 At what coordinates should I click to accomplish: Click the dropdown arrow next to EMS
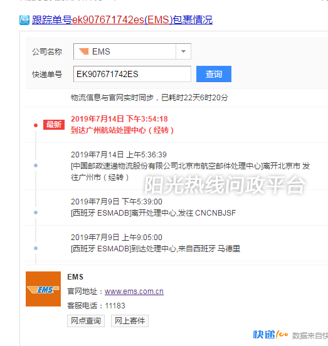[x=183, y=51]
